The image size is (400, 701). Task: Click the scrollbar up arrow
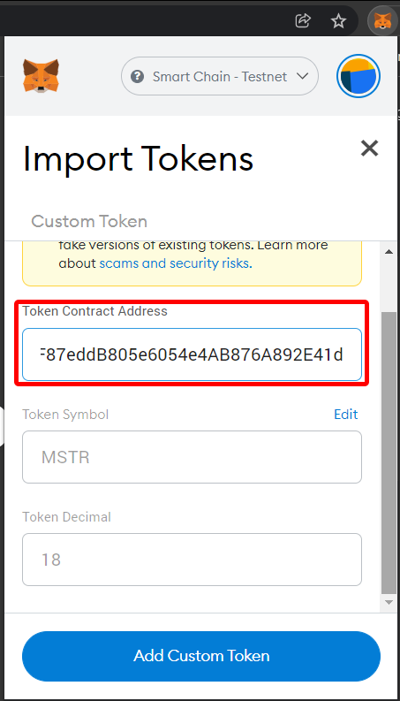tap(389, 251)
